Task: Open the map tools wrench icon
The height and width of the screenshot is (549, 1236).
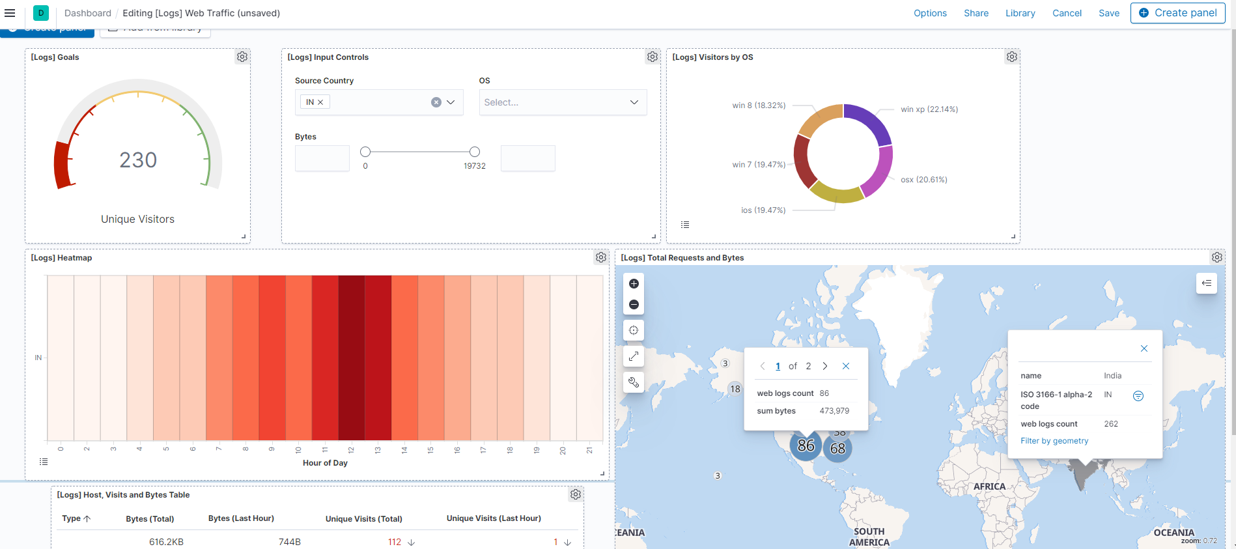Action: coord(634,382)
